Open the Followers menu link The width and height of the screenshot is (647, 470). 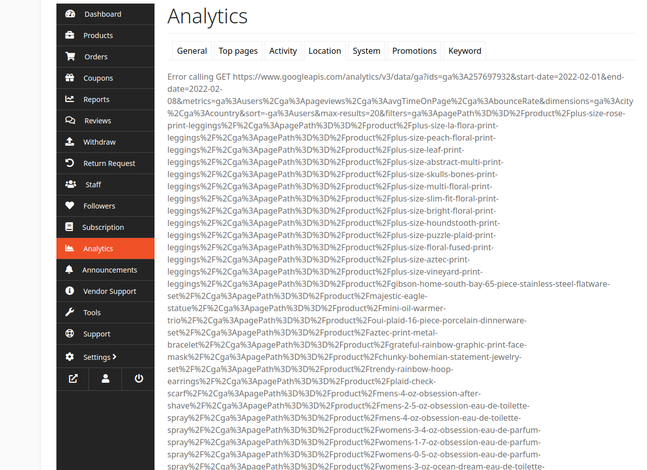[x=105, y=206]
